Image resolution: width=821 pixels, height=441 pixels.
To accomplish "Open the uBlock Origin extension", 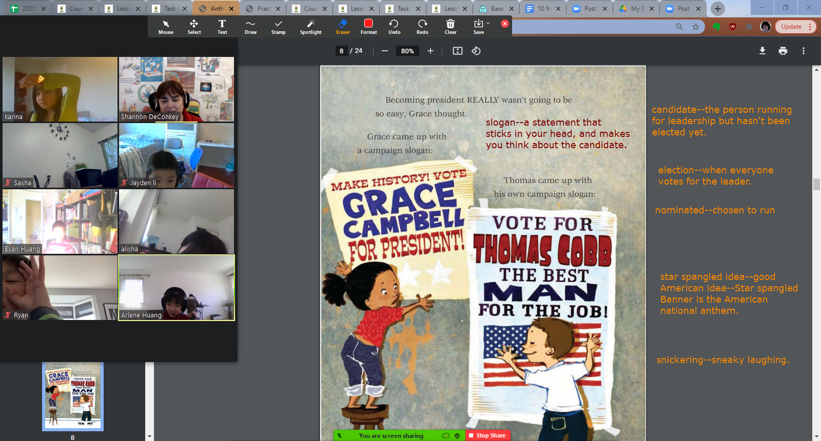I will [x=733, y=27].
